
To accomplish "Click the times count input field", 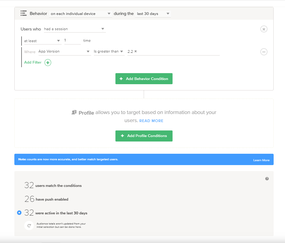I will (x=72, y=41).
